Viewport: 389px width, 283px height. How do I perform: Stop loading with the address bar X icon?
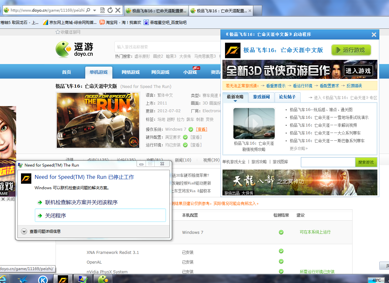pos(118,10)
